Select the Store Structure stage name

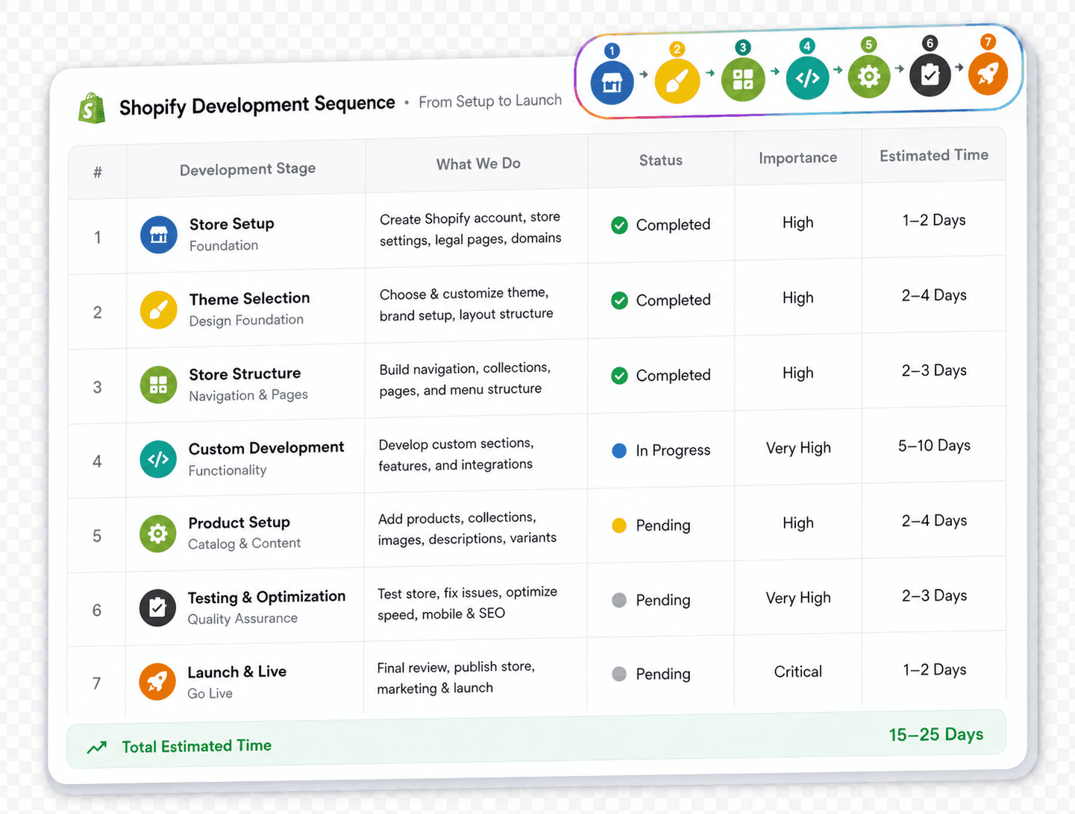(x=245, y=373)
